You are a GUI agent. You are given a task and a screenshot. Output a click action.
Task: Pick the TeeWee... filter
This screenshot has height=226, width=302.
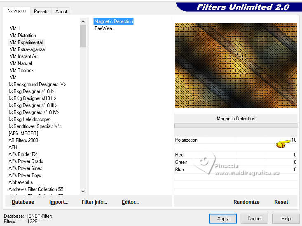pos(105,28)
